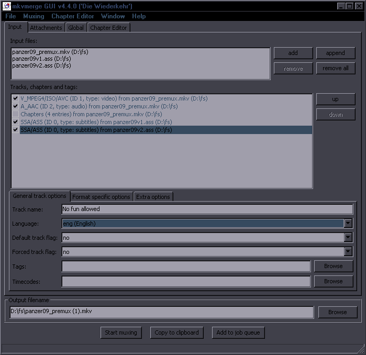Open the Chapter Editor menu
Screen dimensions: 366x355
click(73, 16)
